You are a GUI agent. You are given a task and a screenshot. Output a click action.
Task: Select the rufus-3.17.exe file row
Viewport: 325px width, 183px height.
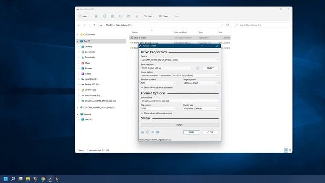pyautogui.click(x=180, y=38)
